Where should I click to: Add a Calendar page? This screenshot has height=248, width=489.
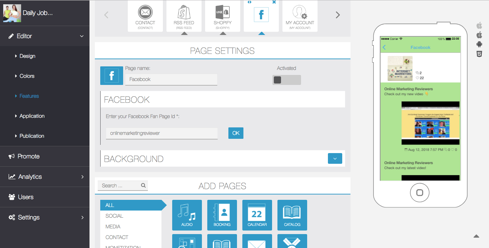(x=257, y=215)
